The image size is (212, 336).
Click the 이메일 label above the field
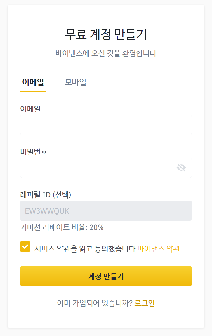30,109
